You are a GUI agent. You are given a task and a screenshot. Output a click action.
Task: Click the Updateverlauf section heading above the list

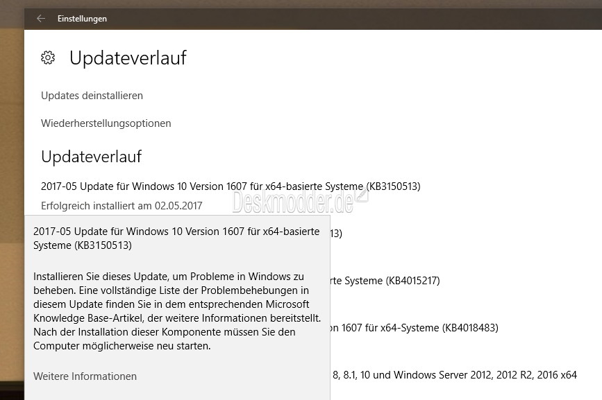[92, 156]
